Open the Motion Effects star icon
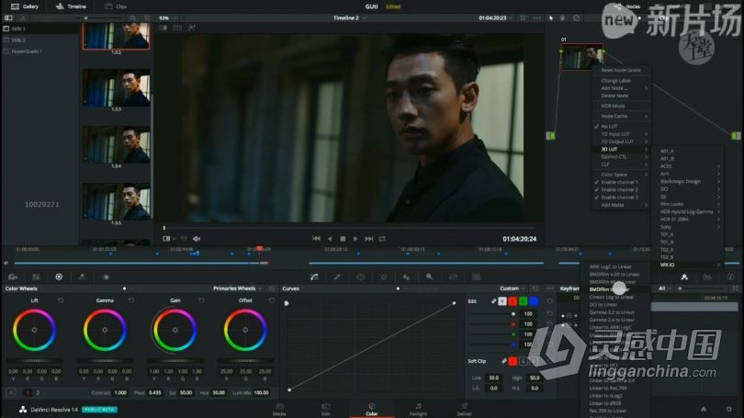Viewport: 744px width, 418px height. 106,277
